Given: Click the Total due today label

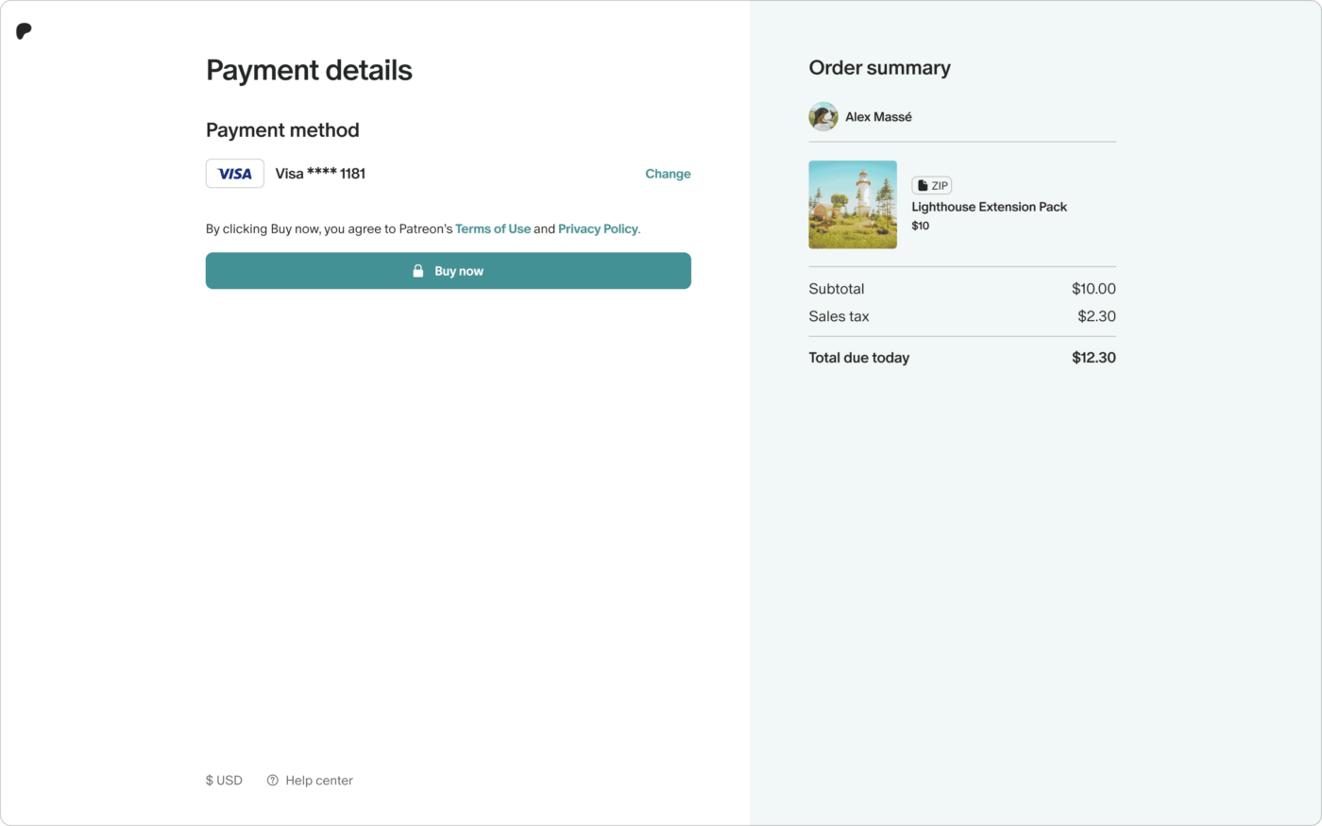Looking at the screenshot, I should click(x=858, y=358).
